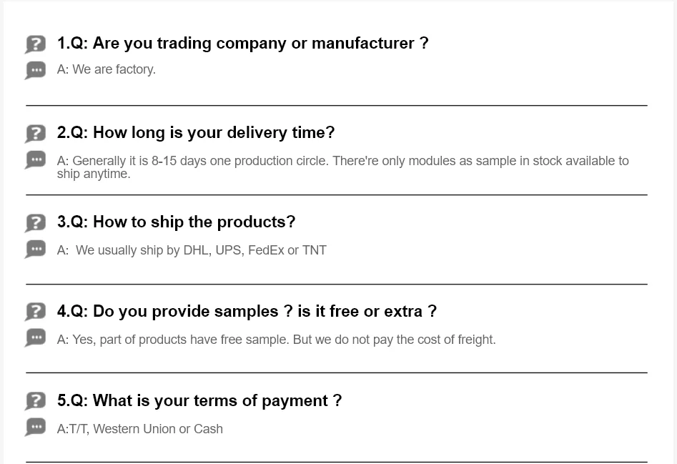Click the 'We are factory.' answer text
This screenshot has height=464, width=677.
coord(107,69)
